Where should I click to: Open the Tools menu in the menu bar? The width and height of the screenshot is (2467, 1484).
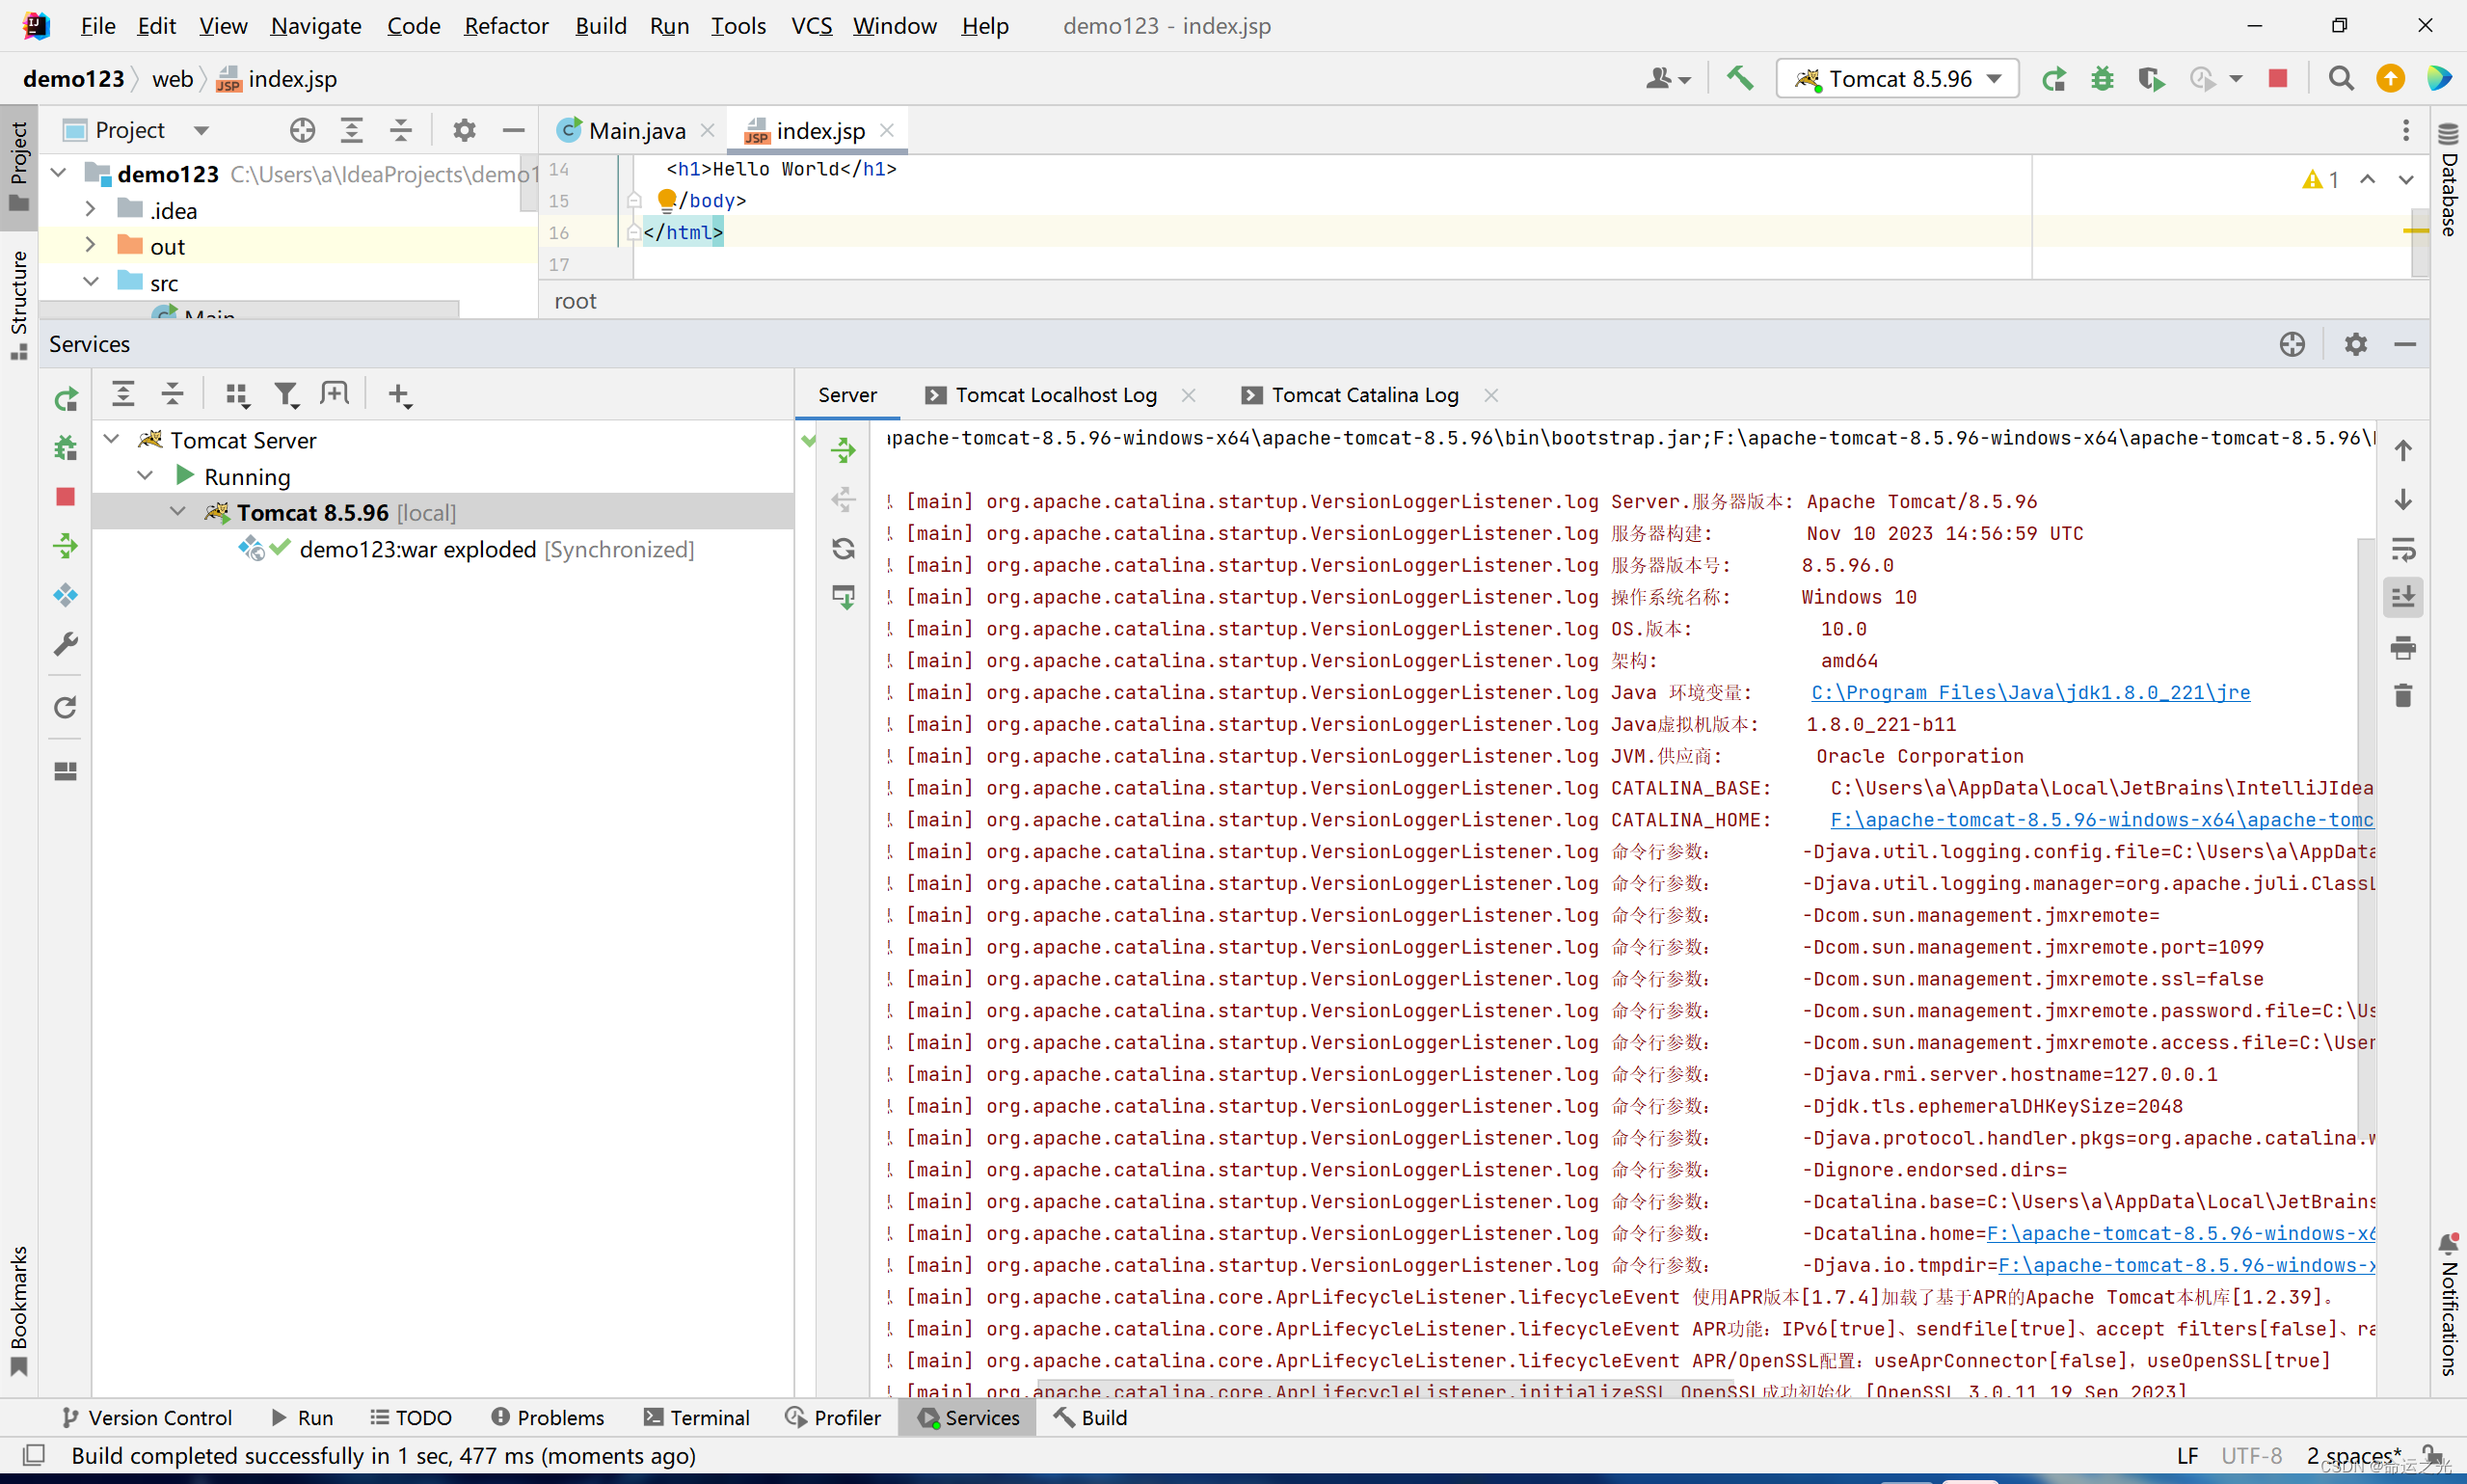coord(737,25)
